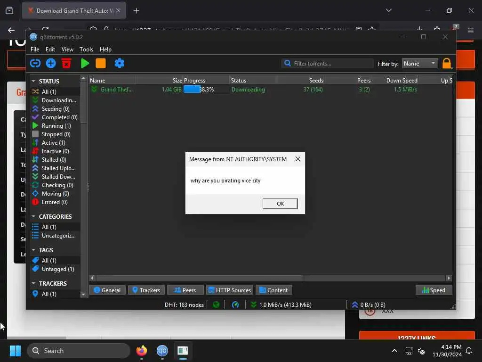Switch to the Trackers tab
This screenshot has height=362, width=482.
point(146,290)
